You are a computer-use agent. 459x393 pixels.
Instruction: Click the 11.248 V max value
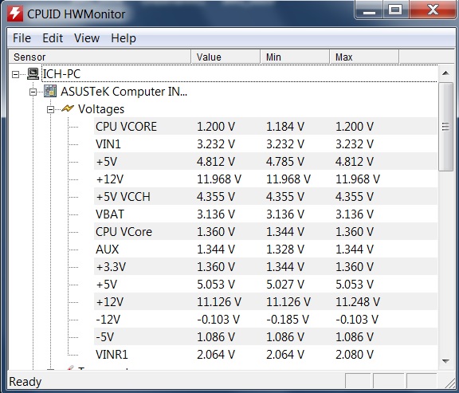[358, 301]
